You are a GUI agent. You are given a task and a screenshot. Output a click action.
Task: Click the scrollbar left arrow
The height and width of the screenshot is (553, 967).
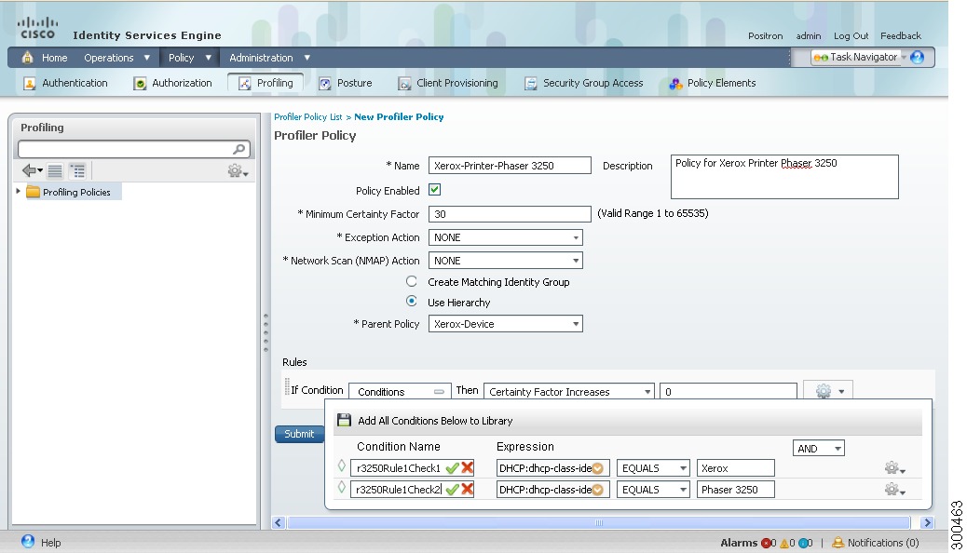click(279, 523)
